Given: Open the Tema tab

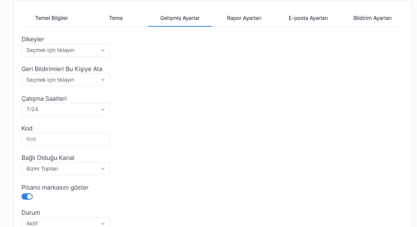Looking at the screenshot, I should [x=116, y=18].
